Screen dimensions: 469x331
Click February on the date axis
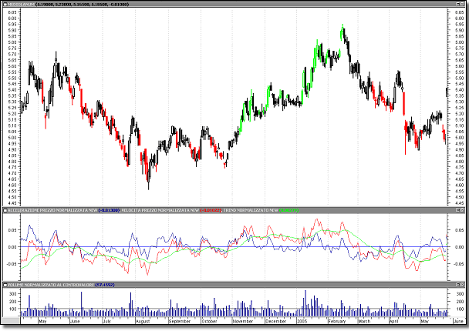[x=336, y=321]
